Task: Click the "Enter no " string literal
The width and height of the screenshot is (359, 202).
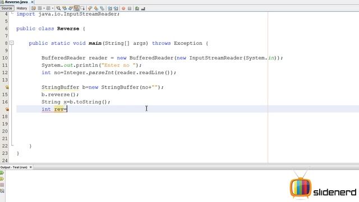Action: click(x=118, y=65)
